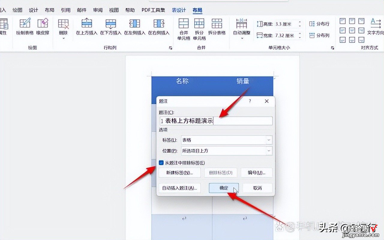Align cell text bottom right
Image resolution: width=384 pixels, height=240 pixels.
tap(361, 40)
